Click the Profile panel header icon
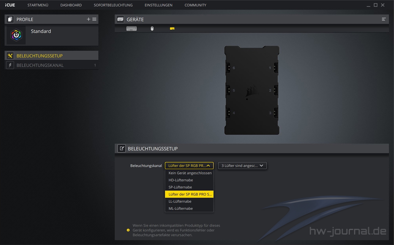The height and width of the screenshot is (245, 394). (10, 19)
